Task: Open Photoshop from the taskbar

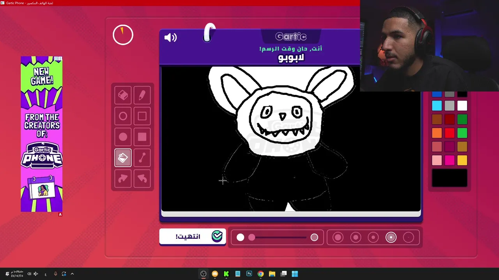Action: point(249,274)
